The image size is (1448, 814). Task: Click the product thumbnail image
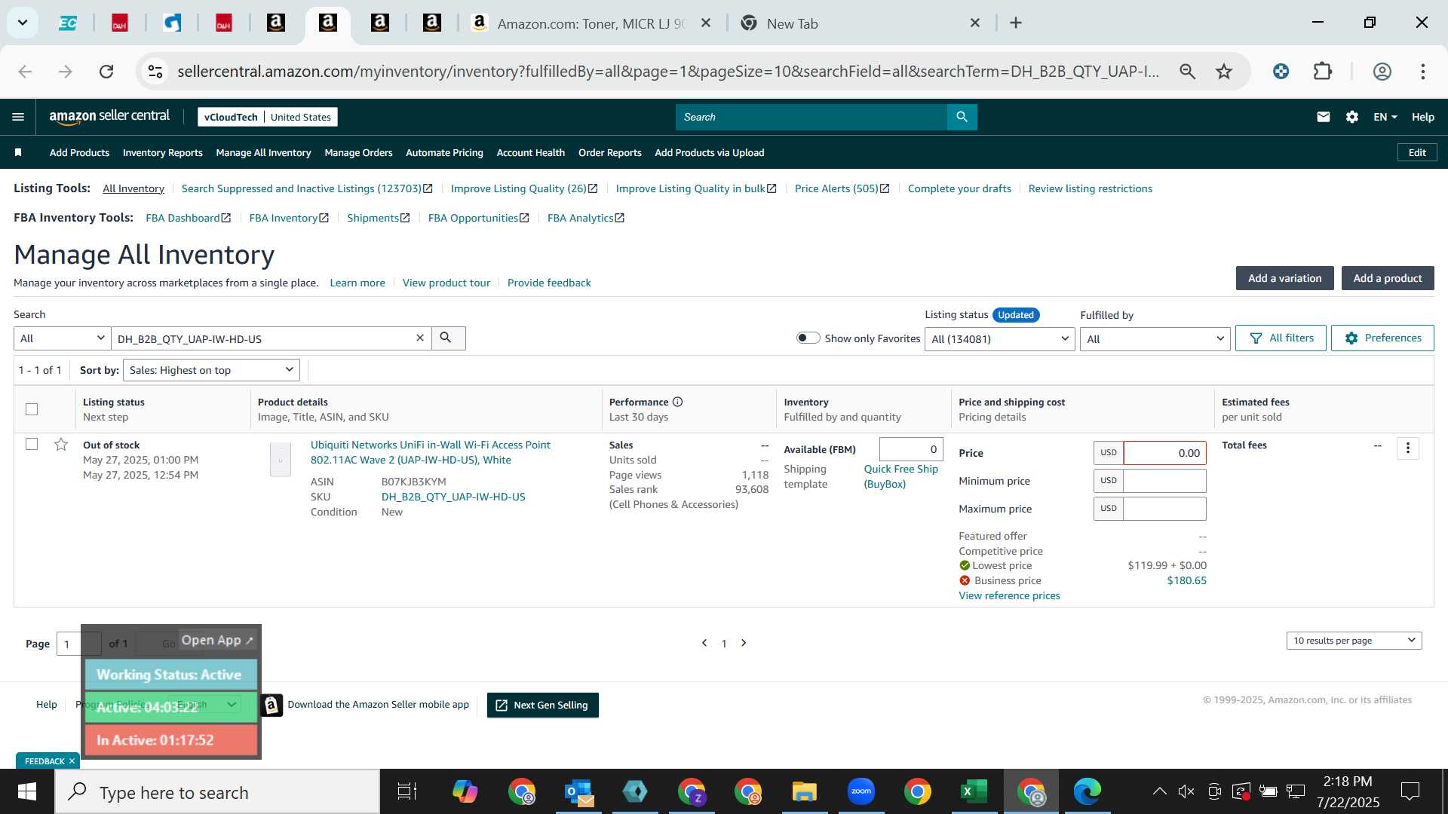[x=280, y=459]
